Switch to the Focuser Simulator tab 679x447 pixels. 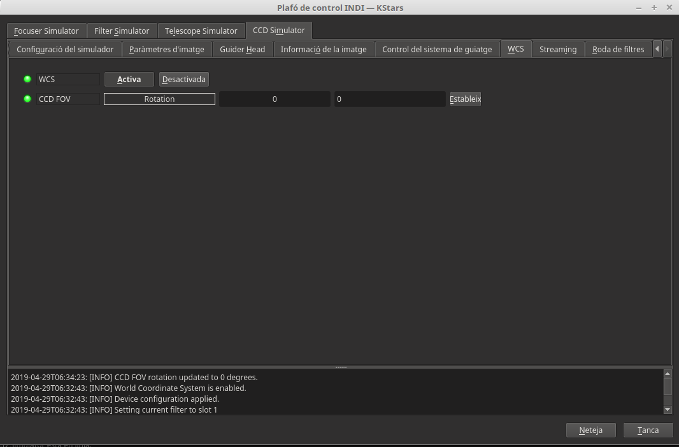point(46,31)
